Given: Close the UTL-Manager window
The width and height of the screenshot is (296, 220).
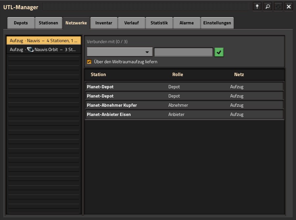Looking at the screenshot, I should [289, 7].
